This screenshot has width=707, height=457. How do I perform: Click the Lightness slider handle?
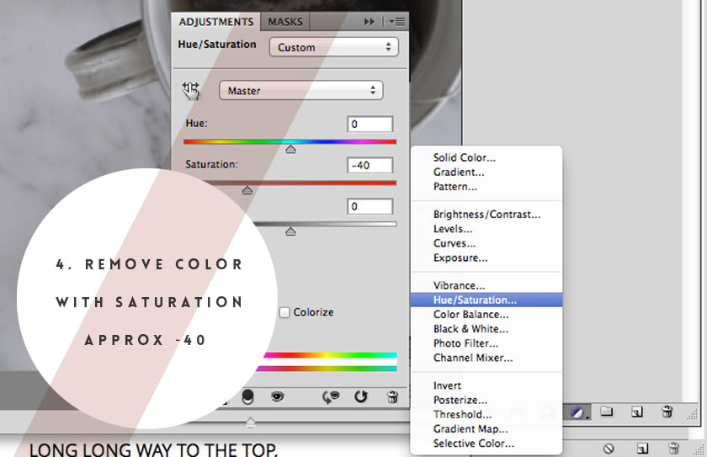[290, 231]
